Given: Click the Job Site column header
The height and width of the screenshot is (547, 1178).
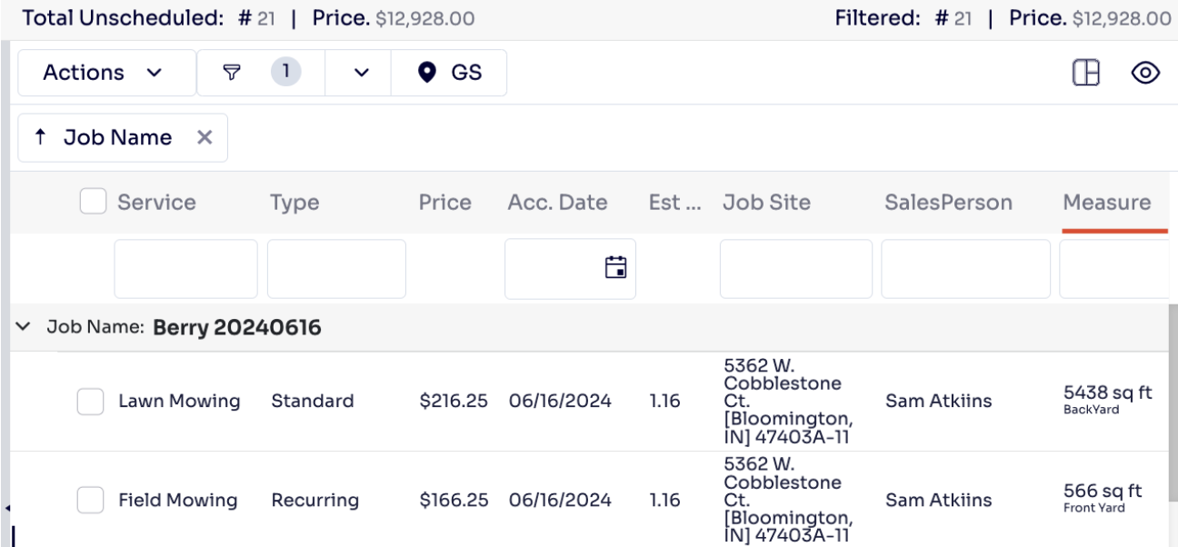Looking at the screenshot, I should [766, 203].
